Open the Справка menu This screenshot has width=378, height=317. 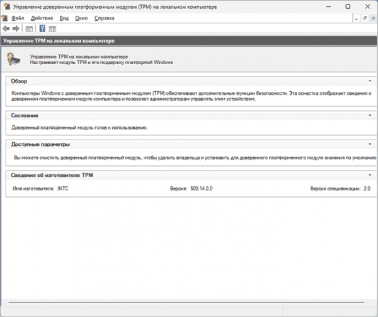pyautogui.click(x=105, y=18)
